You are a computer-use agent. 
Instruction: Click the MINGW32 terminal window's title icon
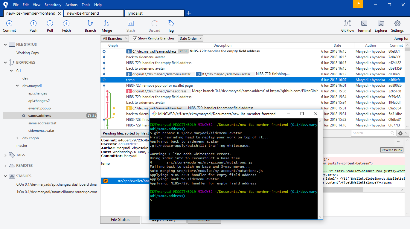click(154, 114)
